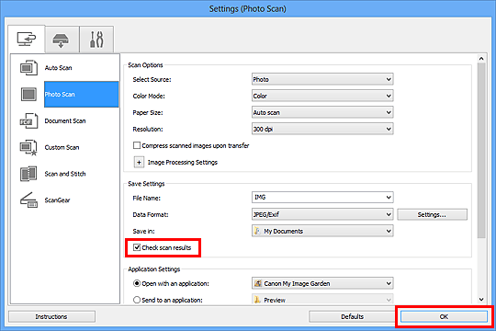
Task: Click the Instructions button
Action: 51,316
